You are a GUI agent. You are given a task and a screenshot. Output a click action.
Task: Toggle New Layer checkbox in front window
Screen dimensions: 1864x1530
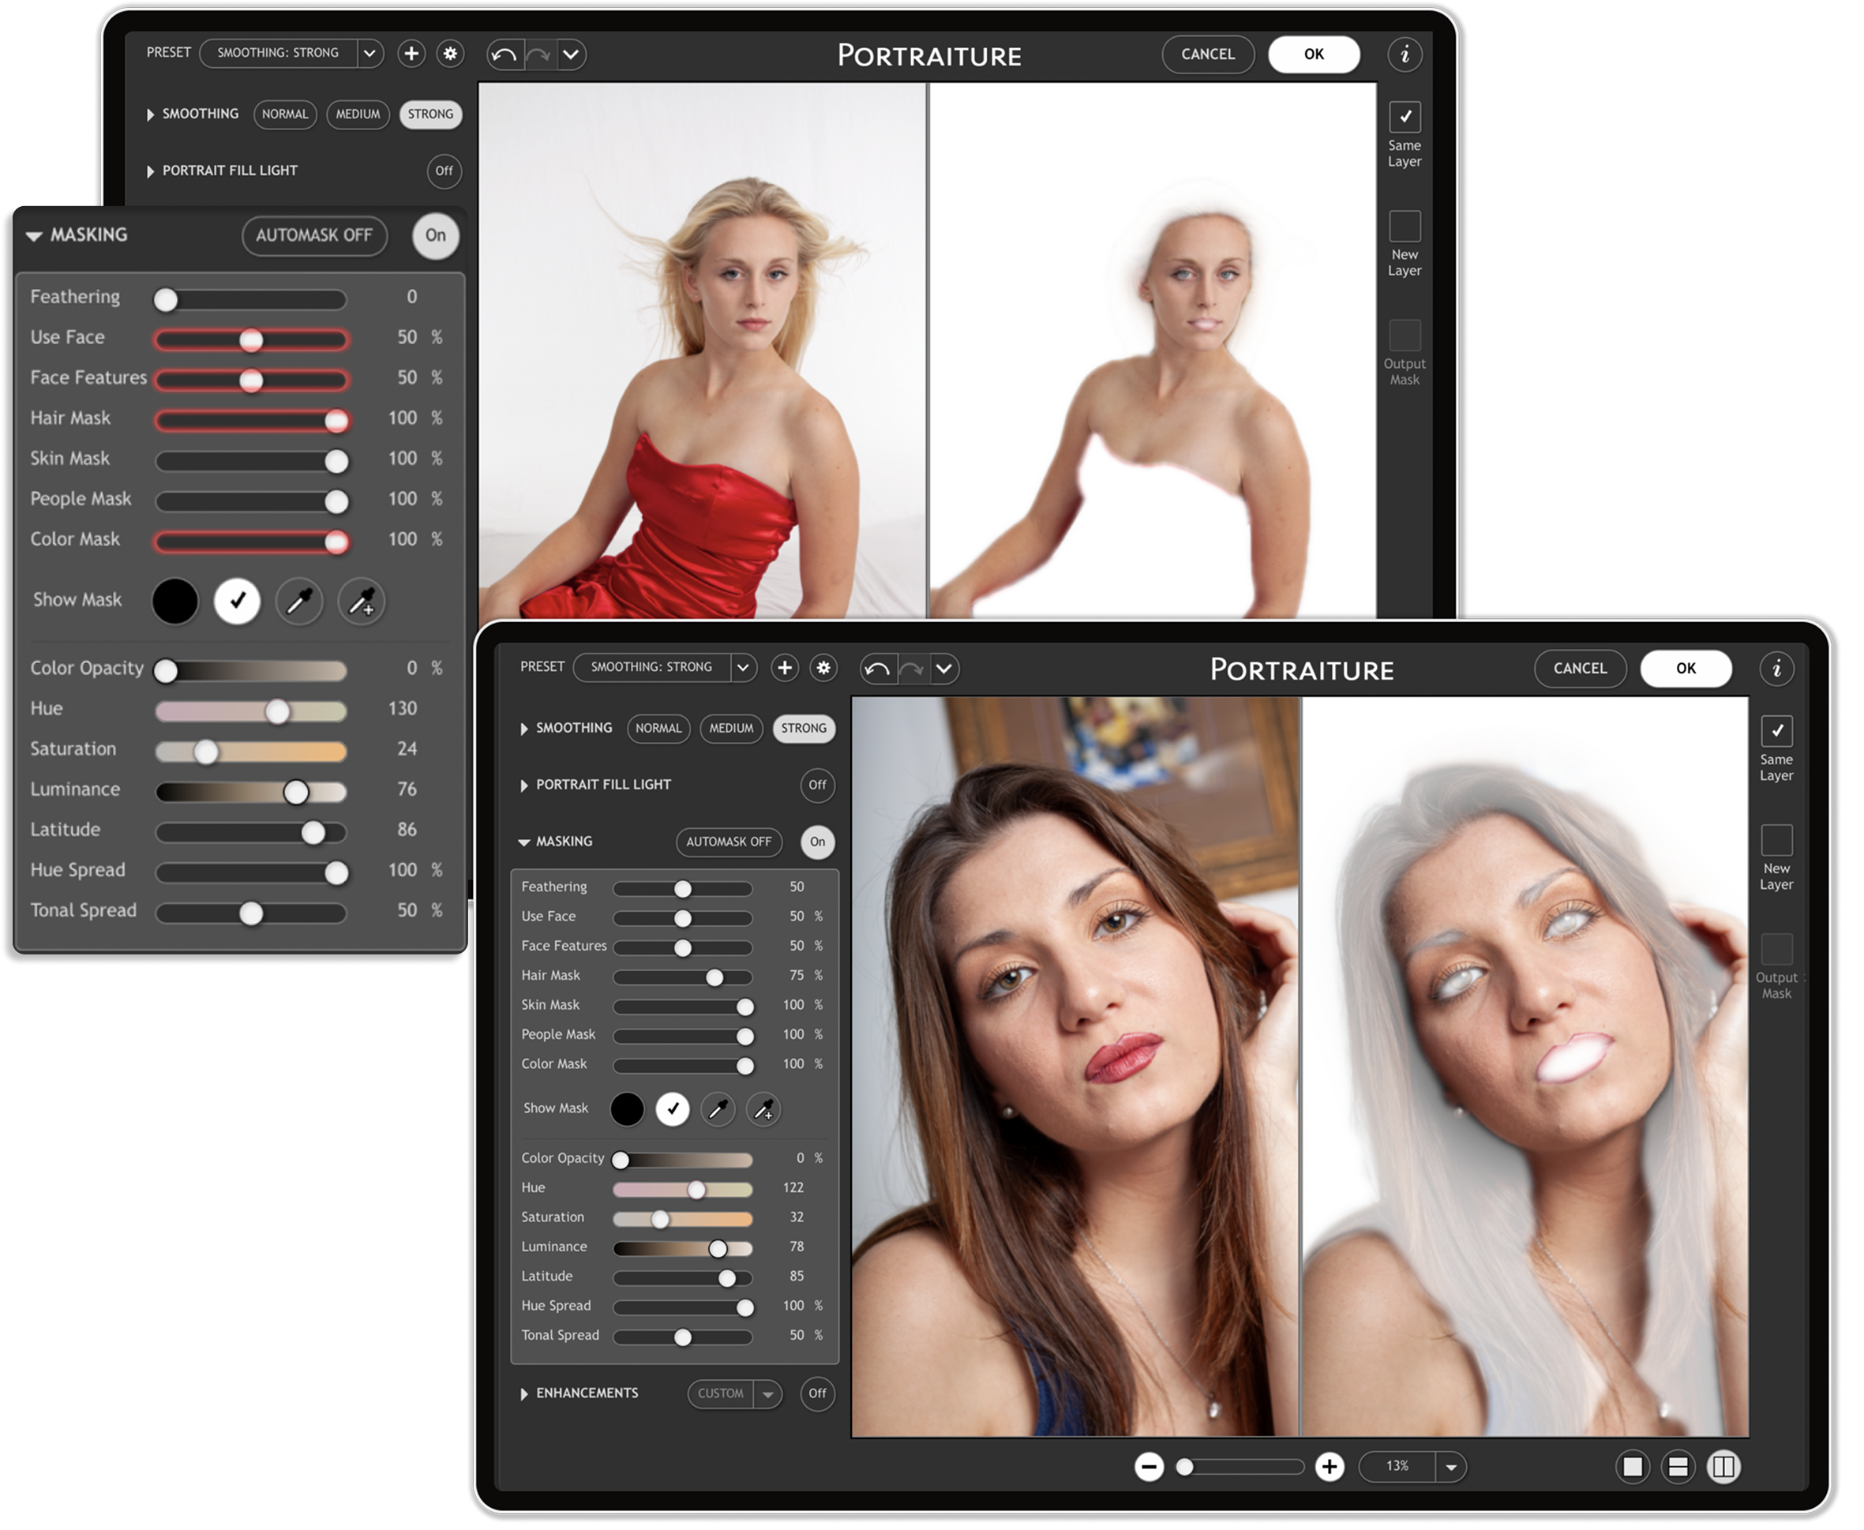(x=1776, y=840)
